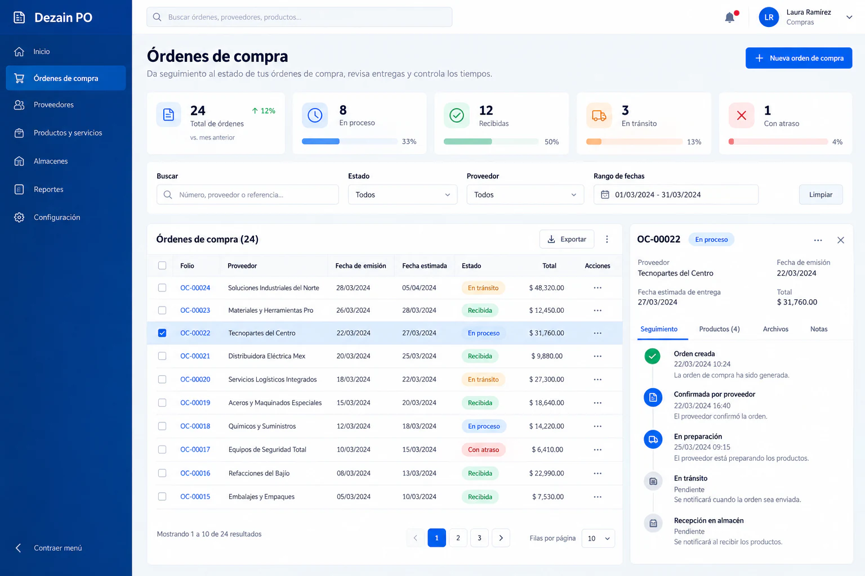The image size is (865, 576).
Task: Focus the top global search field
Action: point(299,17)
